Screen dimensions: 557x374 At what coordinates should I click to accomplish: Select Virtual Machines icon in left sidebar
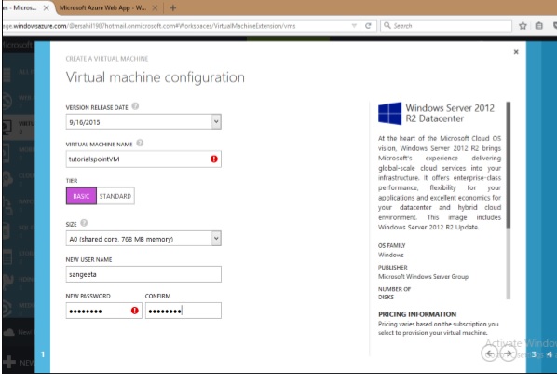point(7,127)
